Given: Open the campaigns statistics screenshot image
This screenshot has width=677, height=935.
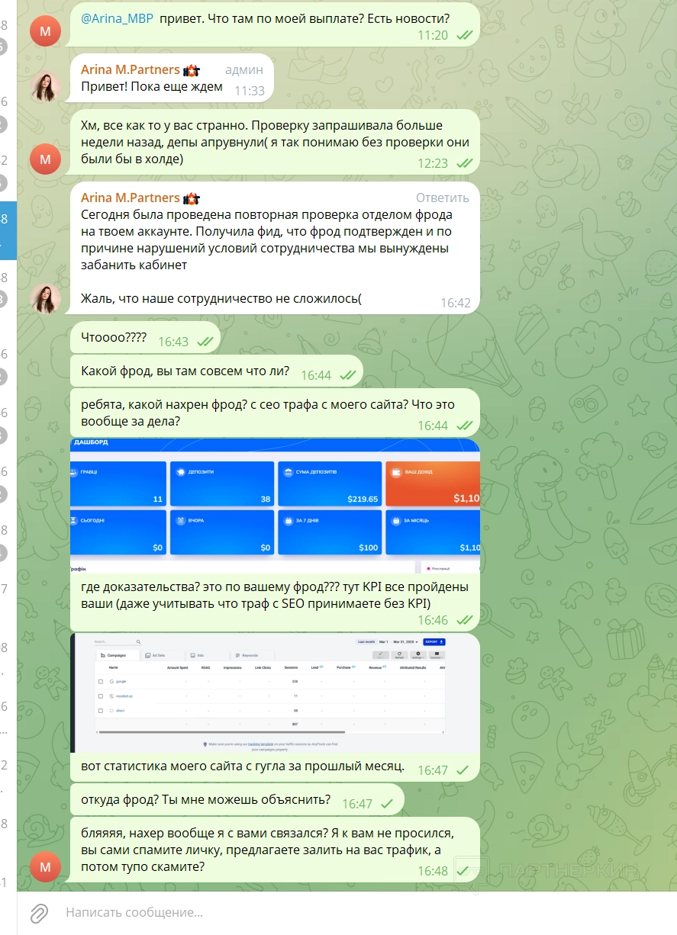Looking at the screenshot, I should (275, 692).
